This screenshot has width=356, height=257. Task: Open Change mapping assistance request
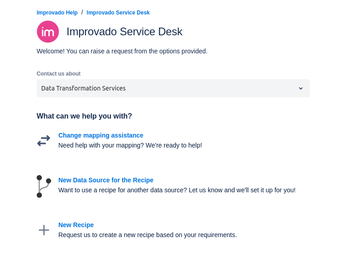pyautogui.click(x=101, y=135)
